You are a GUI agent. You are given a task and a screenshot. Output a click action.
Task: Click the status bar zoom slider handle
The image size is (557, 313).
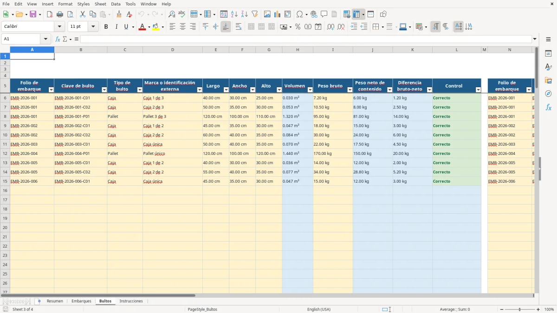pos(519,309)
